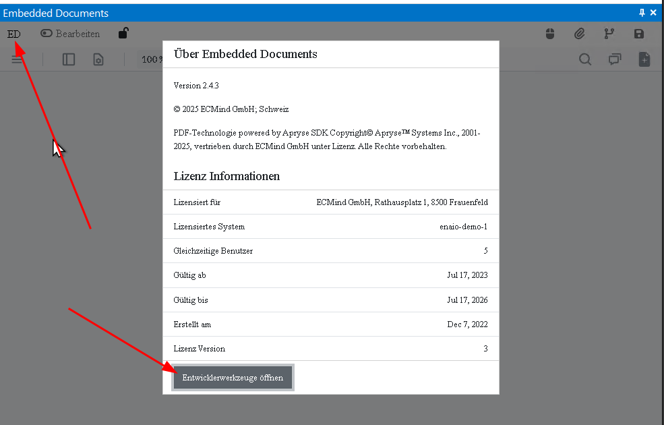
Task: Click the Gültig ab label
Action: (189, 275)
